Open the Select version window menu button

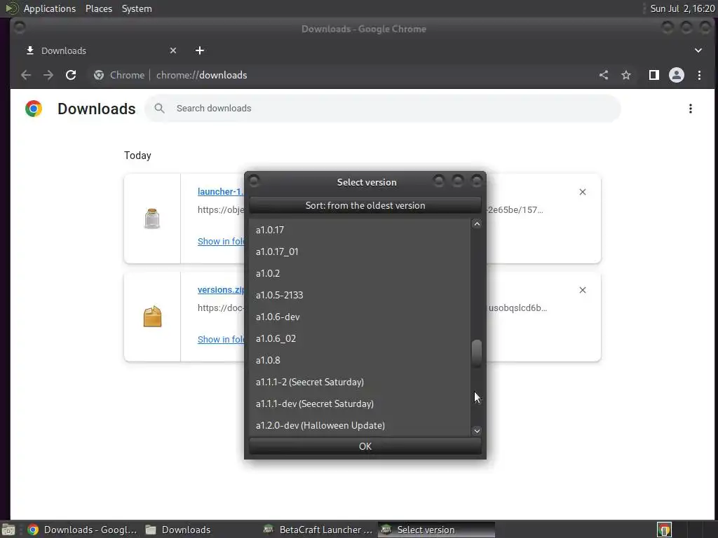coord(254,181)
